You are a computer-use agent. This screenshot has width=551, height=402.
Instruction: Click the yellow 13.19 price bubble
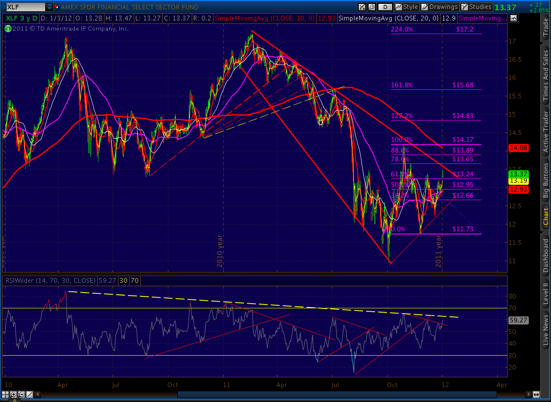(x=519, y=181)
